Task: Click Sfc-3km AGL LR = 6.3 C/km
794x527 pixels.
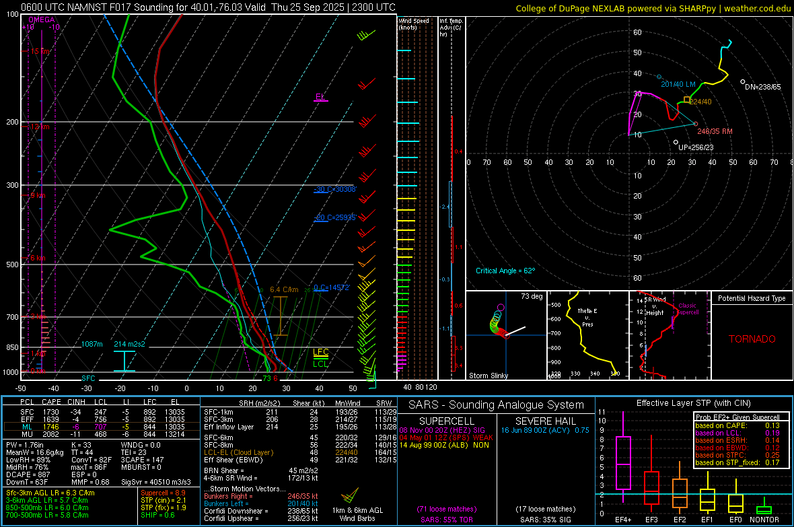Action: tap(50, 493)
